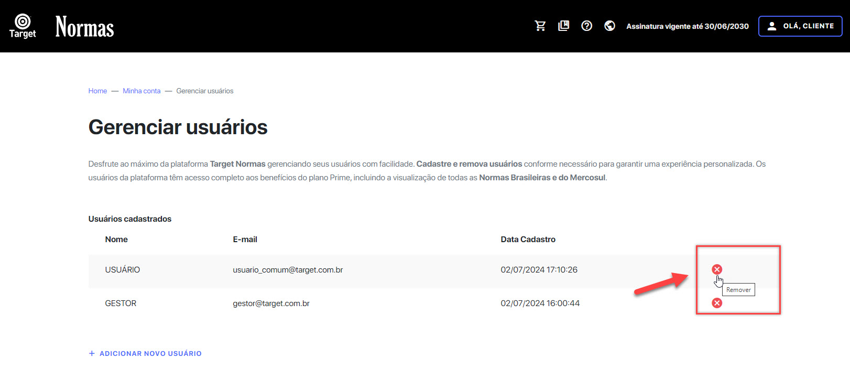The width and height of the screenshot is (850, 369).
Task: Click the Nome column header
Action: point(116,239)
